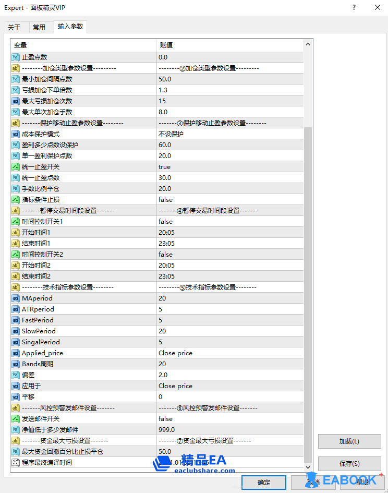The image size is (388, 493).
Task: Click the 确定 button
Action: tap(264, 483)
